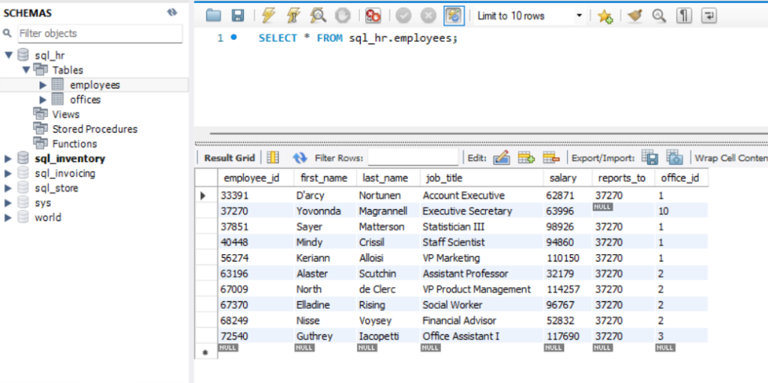Sort by the job_title column header
This screenshot has height=383, width=768.
click(481, 178)
